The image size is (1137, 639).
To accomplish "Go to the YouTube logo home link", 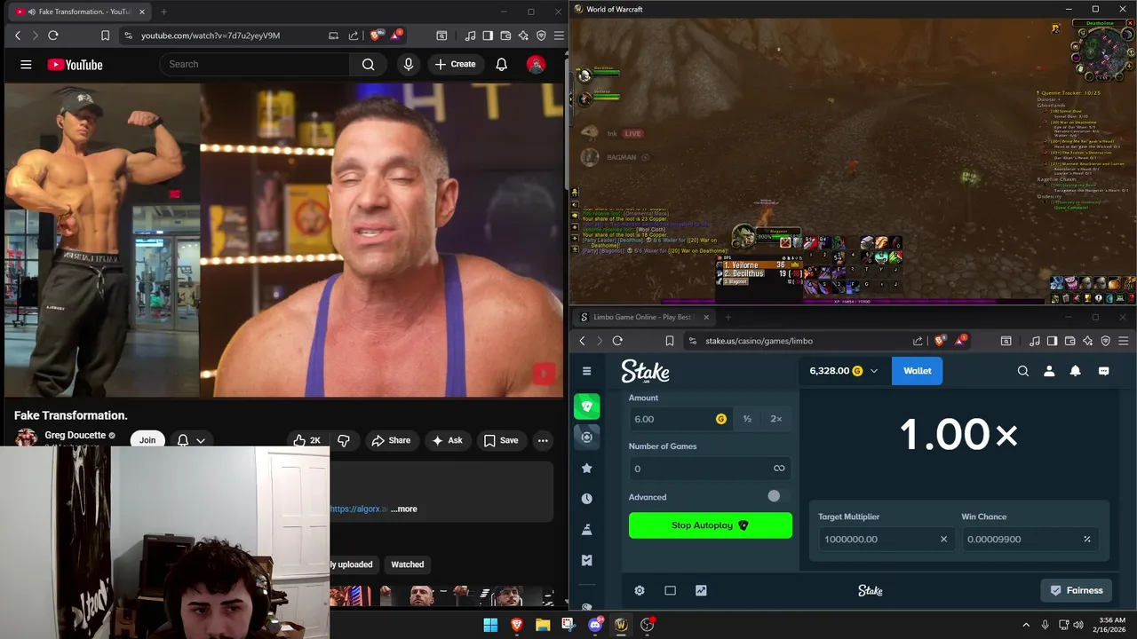I will 75,65.
